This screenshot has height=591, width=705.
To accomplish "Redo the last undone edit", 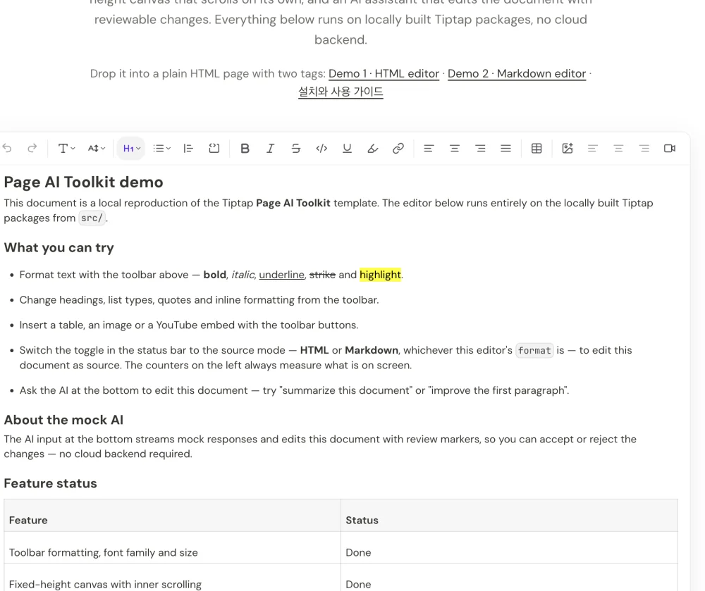I will coord(32,148).
